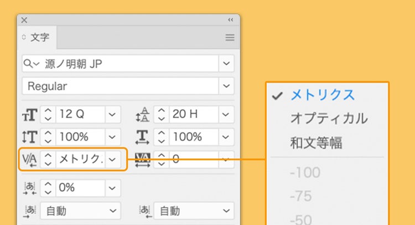This screenshot has width=415, height=225.
Task: Pick -100 in the kerning menu
Action: (305, 172)
